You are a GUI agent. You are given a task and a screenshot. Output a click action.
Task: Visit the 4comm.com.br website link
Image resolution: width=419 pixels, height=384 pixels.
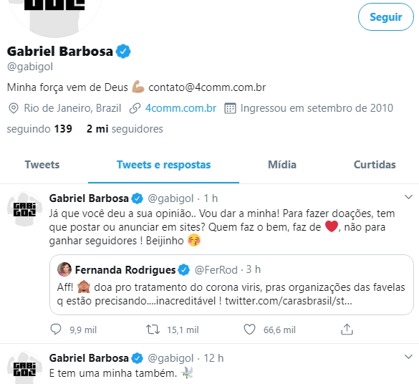[x=180, y=108]
